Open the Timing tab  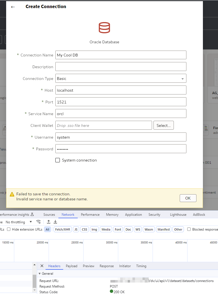pyautogui.click(x=141, y=266)
